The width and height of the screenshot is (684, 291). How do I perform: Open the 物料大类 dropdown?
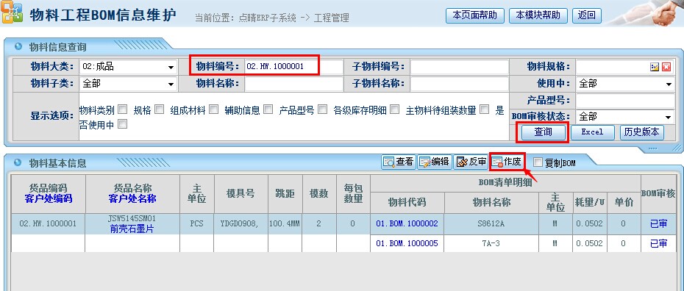[128, 67]
